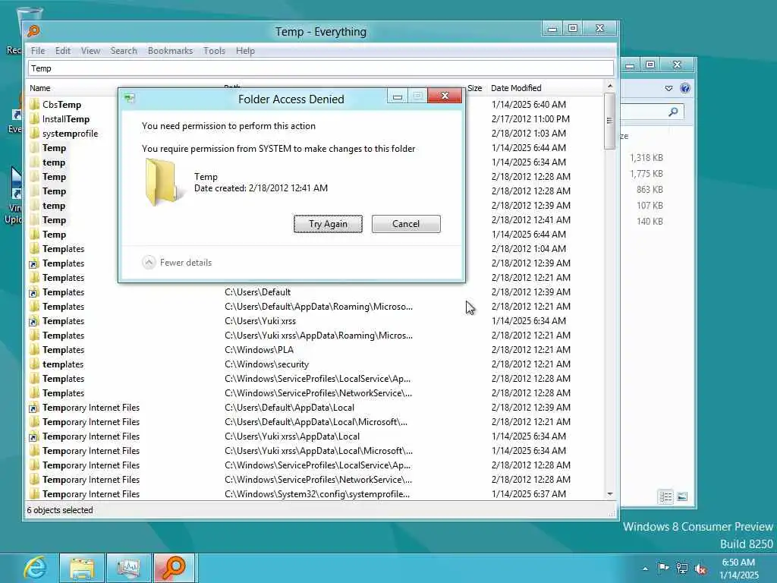This screenshot has height=583, width=777.
Task: Click the Everything search box containing Temp
Action: click(x=321, y=68)
